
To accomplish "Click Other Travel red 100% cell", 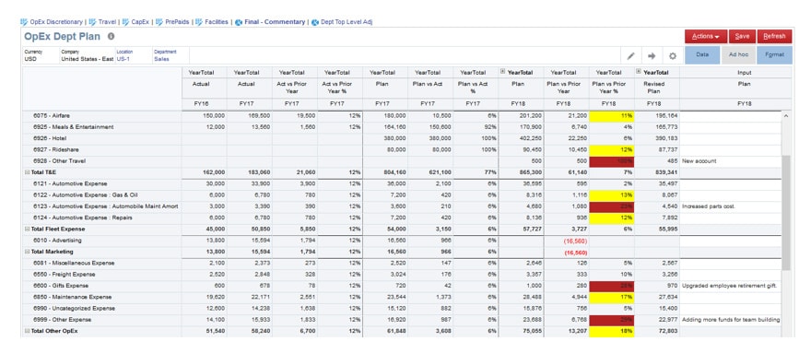I will click(x=612, y=161).
